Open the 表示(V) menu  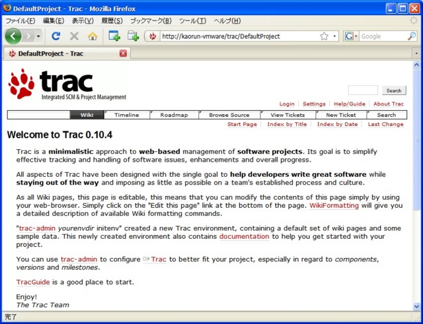(83, 20)
